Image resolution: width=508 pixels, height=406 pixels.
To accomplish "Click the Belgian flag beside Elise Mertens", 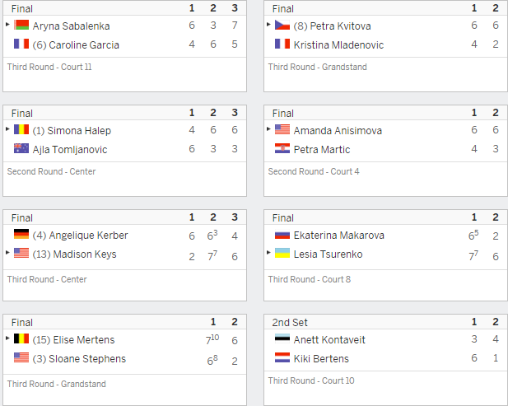I will (x=21, y=338).
